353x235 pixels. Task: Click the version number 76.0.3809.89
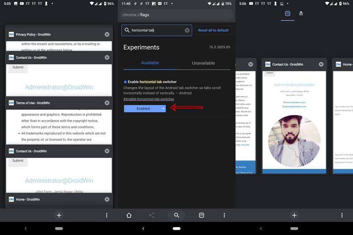click(x=219, y=47)
